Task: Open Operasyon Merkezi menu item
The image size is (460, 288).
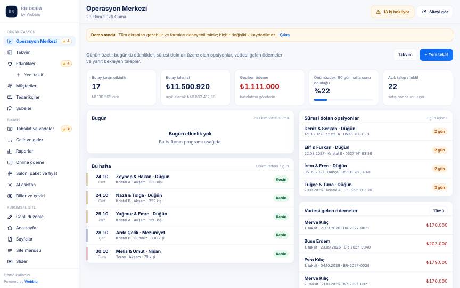Action: click(39, 41)
